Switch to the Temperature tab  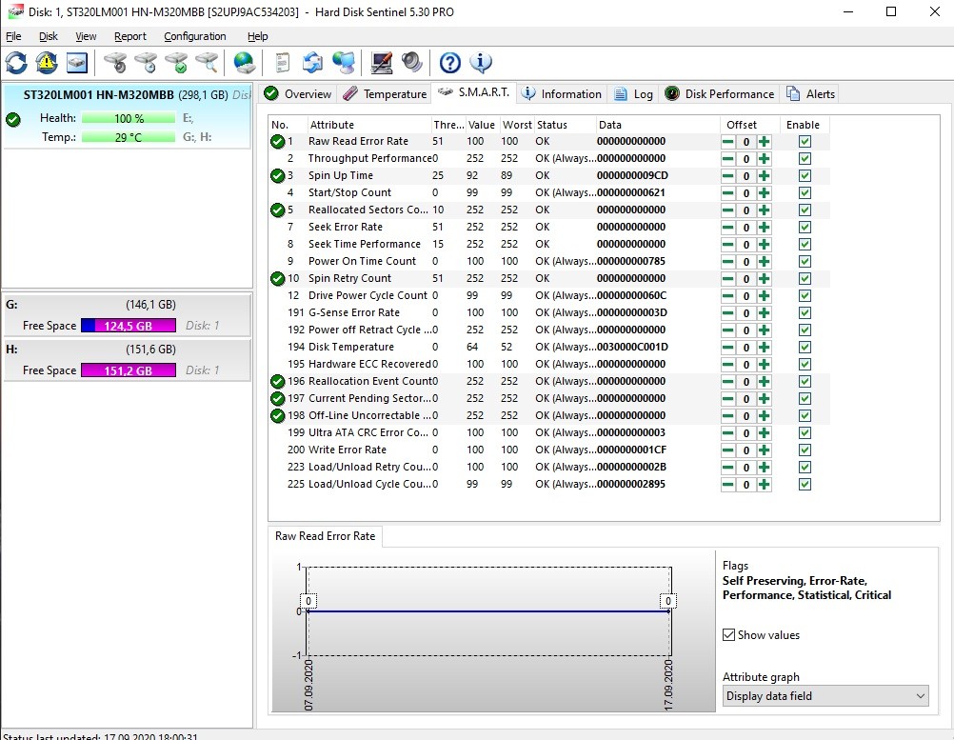[385, 93]
